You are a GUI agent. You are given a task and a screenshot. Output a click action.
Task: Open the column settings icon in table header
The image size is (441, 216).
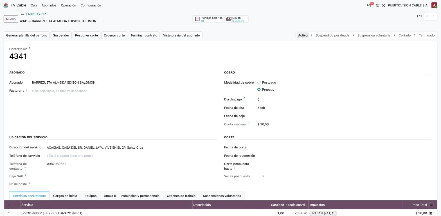click(x=431, y=205)
